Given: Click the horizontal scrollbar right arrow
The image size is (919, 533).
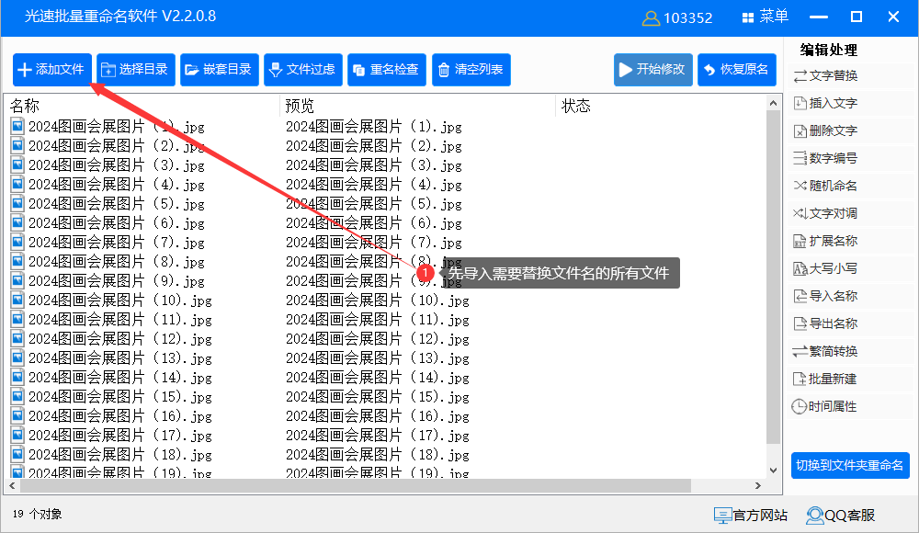Looking at the screenshot, I should click(758, 486).
